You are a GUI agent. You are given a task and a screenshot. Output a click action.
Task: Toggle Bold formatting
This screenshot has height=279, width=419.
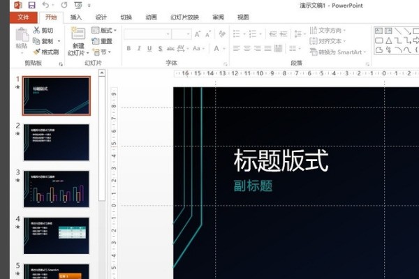[128, 48]
